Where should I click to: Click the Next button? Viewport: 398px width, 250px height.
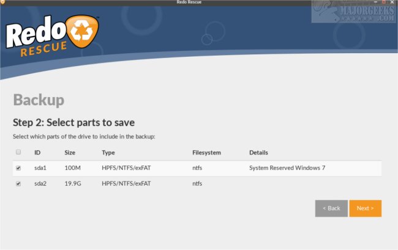(x=366, y=208)
